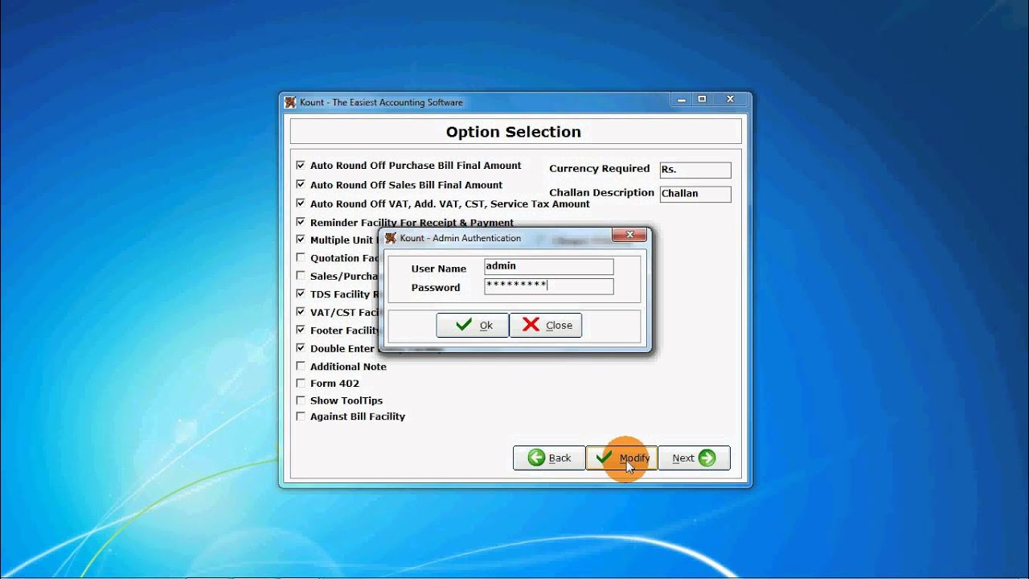Click the main window title 'Kount - The Easiest Accounting Software'
This screenshot has height=579, width=1029.
[x=382, y=102]
